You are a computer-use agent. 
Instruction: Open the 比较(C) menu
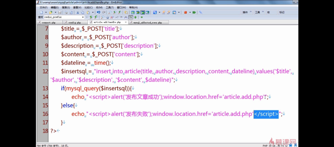[x=89, y=7]
